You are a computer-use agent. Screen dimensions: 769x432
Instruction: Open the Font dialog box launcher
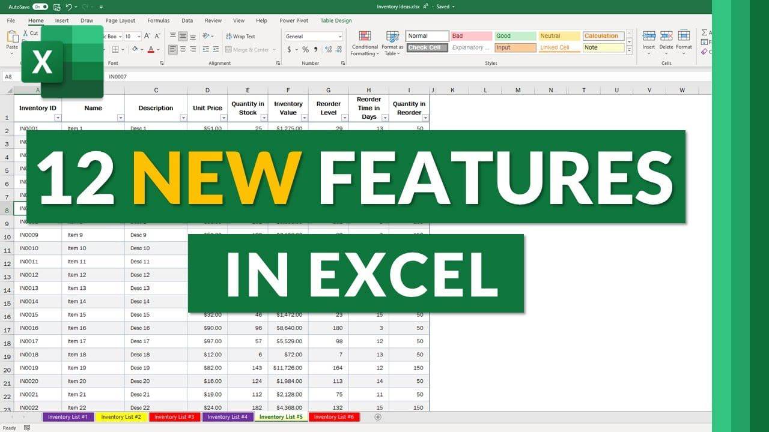[160, 62]
